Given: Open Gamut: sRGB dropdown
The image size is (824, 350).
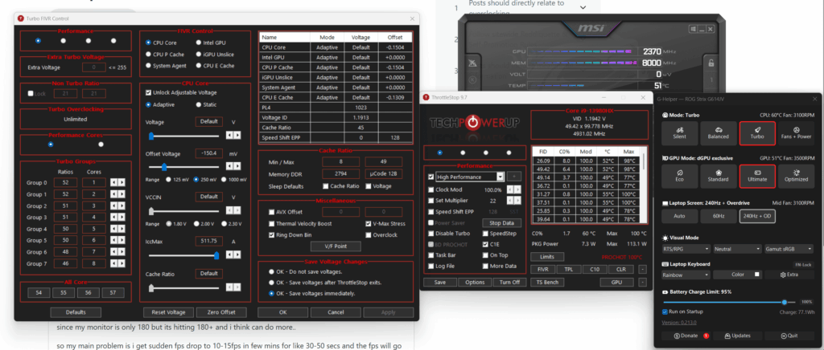Looking at the screenshot, I should coord(789,249).
